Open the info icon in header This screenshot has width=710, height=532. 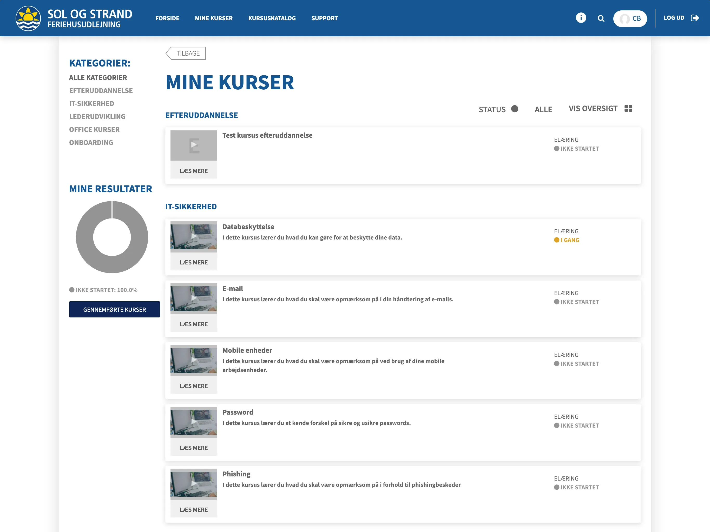581,18
